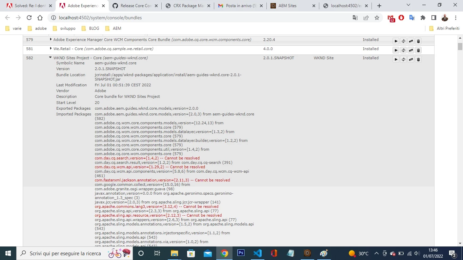Uninstall the We.Retail Core bundle
This screenshot has width=463, height=260.
pyautogui.click(x=418, y=50)
